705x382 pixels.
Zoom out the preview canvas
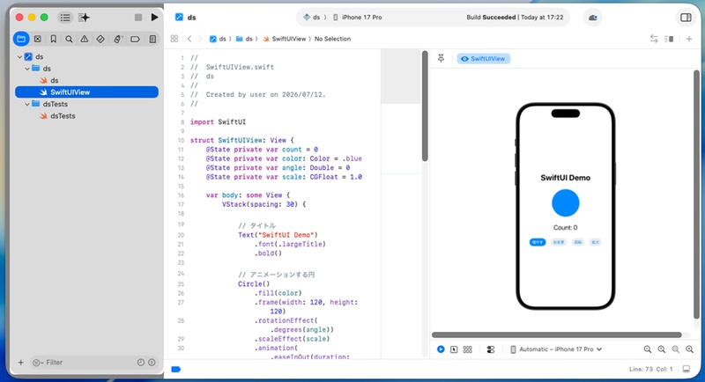point(648,349)
